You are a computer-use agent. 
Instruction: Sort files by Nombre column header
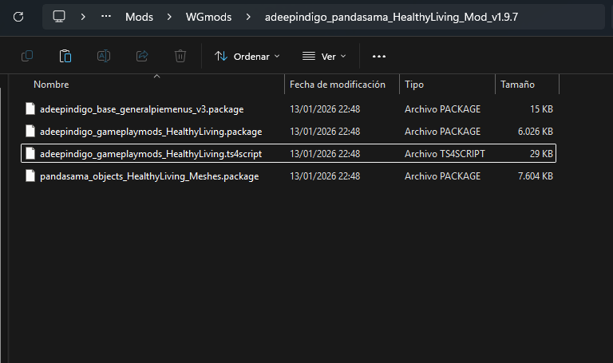(x=52, y=85)
